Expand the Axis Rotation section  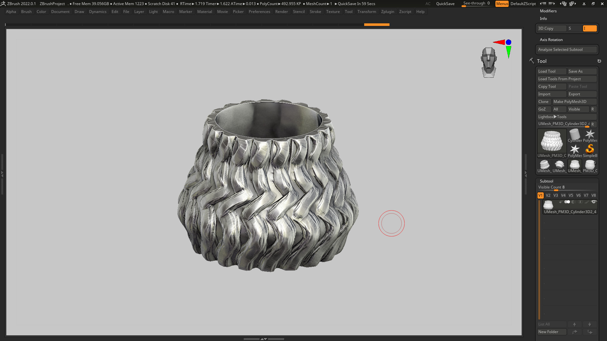(551, 40)
